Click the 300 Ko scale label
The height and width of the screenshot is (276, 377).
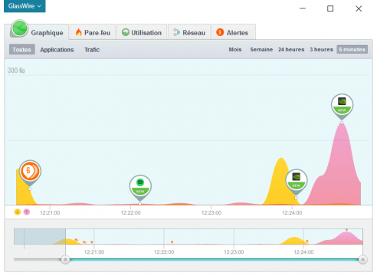[x=16, y=71]
